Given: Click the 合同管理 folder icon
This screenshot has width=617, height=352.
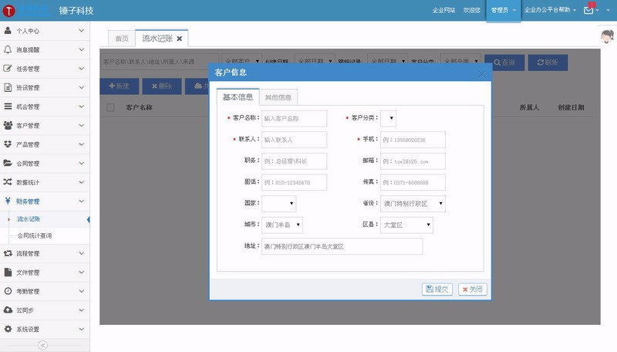Looking at the screenshot, I should tap(8, 163).
